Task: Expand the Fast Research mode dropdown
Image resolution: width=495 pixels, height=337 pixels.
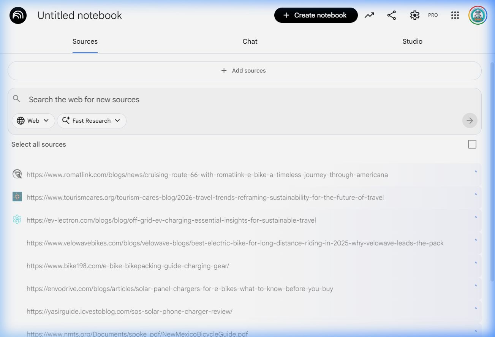Action: tap(92, 120)
